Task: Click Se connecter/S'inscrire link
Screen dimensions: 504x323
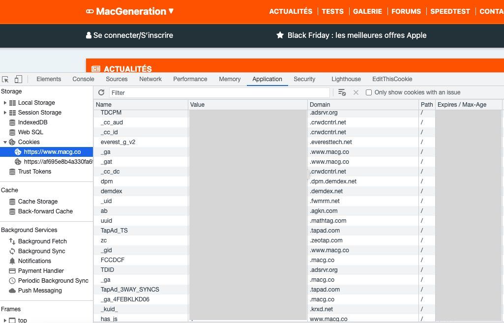Action: point(133,35)
